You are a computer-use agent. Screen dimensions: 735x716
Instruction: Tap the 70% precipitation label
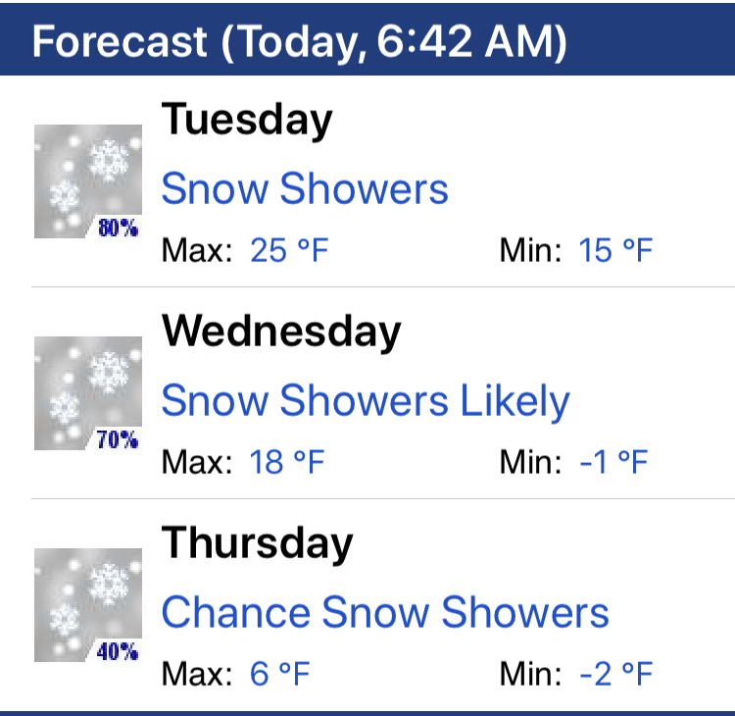pyautogui.click(x=118, y=439)
